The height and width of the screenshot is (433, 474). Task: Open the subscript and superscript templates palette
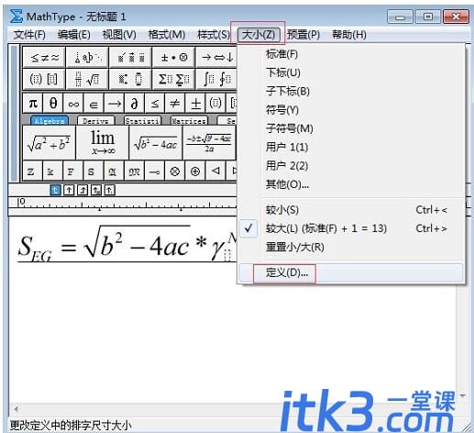click(x=130, y=79)
